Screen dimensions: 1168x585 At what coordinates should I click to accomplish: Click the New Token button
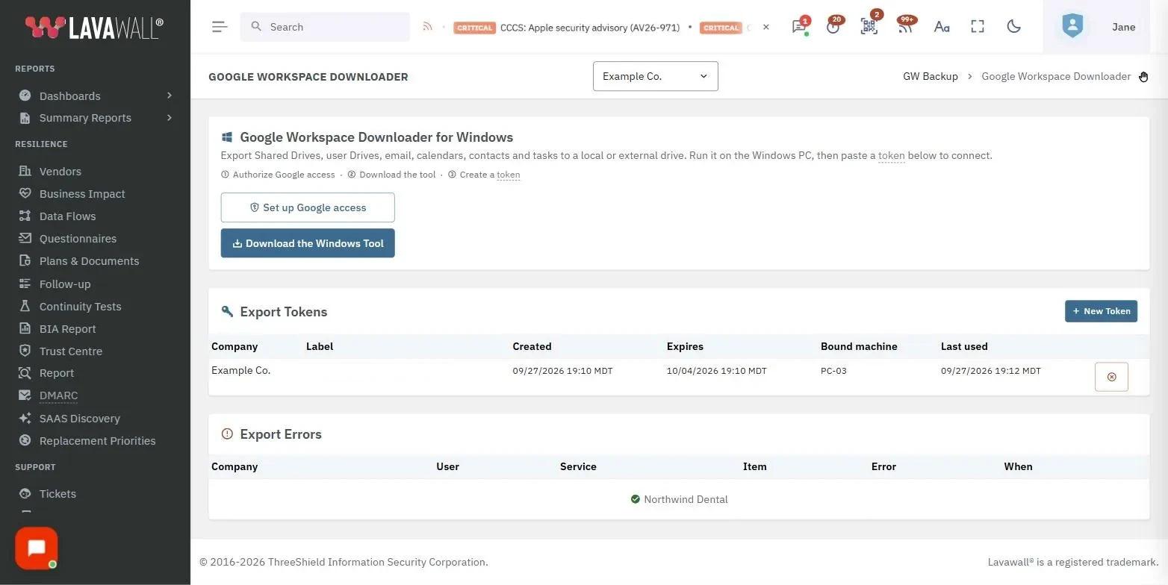[x=1101, y=311]
